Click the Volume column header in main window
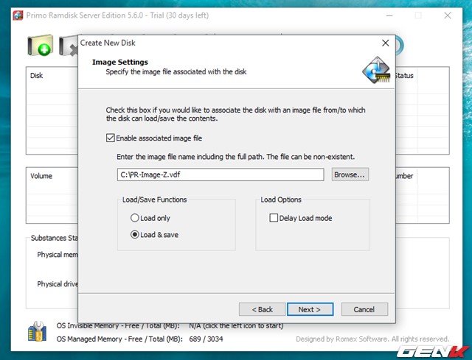 click(x=41, y=176)
